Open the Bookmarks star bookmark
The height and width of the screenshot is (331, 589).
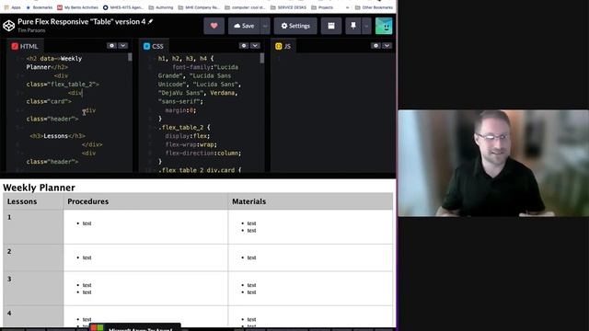(x=39, y=7)
